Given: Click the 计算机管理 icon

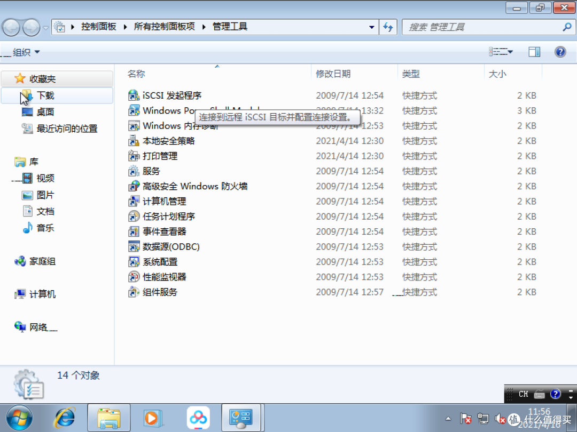Looking at the screenshot, I should [134, 201].
